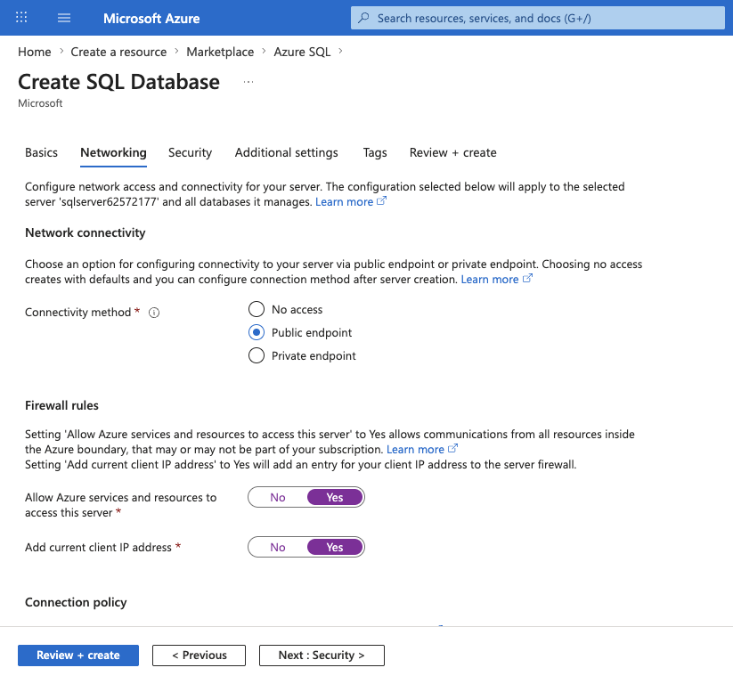Screen dimensions: 733x684
Task: Focus the search resources, services, and docs box
Action: pyautogui.click(x=538, y=18)
